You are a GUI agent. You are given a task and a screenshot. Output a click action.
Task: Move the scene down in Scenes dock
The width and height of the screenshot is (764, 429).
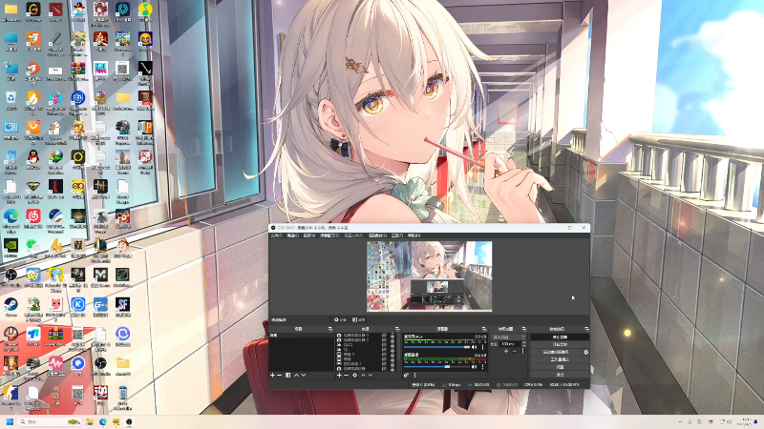coord(304,375)
